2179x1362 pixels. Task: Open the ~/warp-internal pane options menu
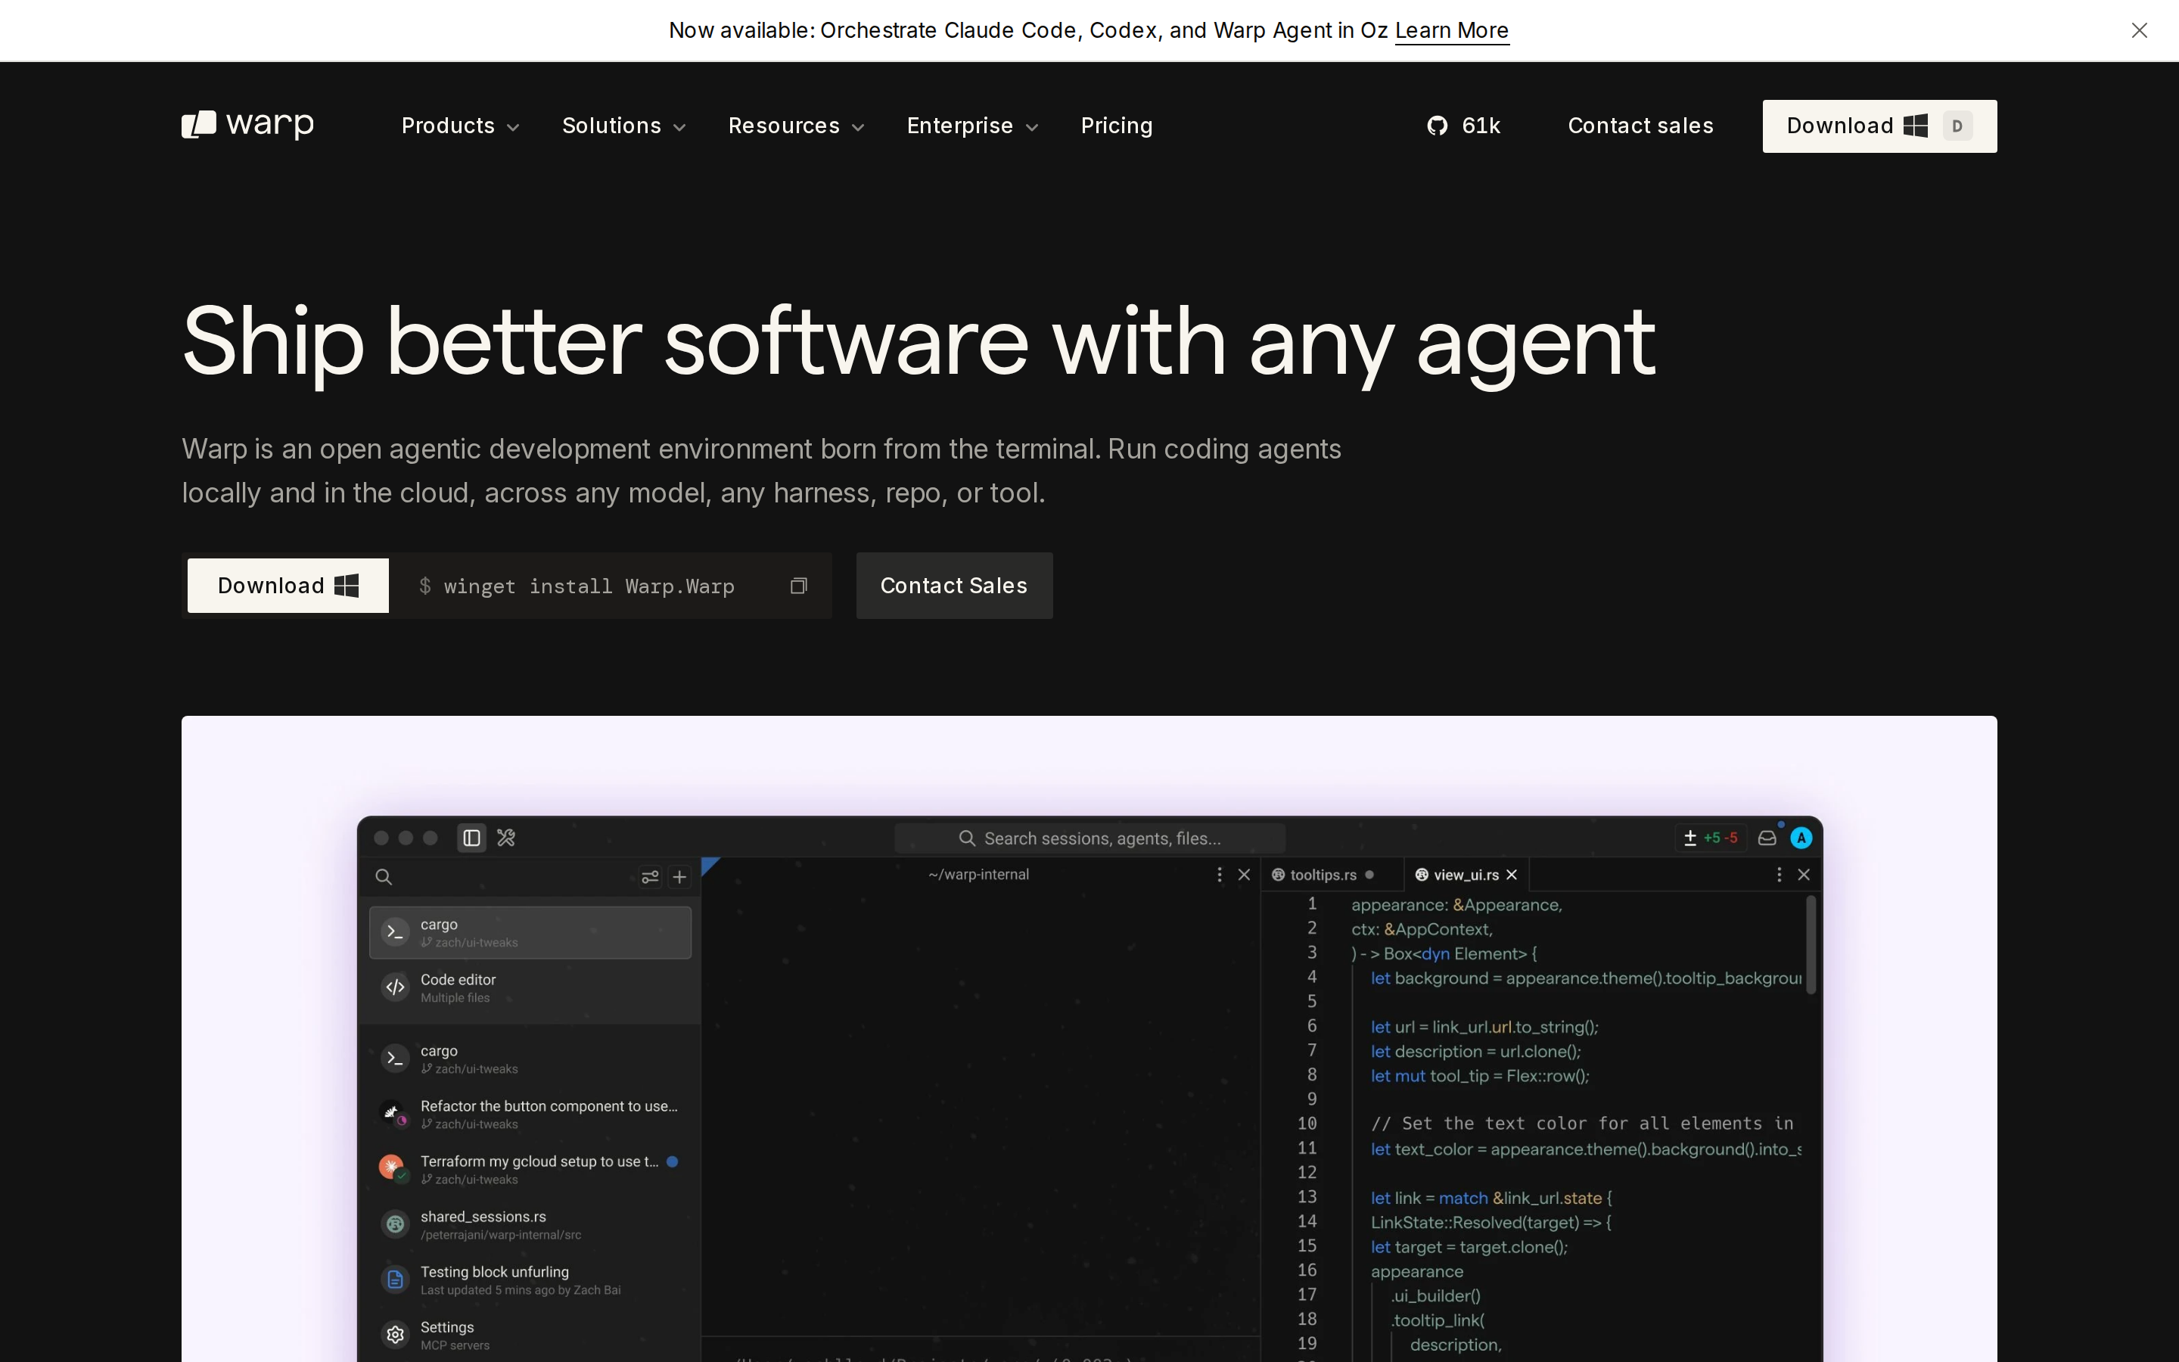(x=1219, y=875)
